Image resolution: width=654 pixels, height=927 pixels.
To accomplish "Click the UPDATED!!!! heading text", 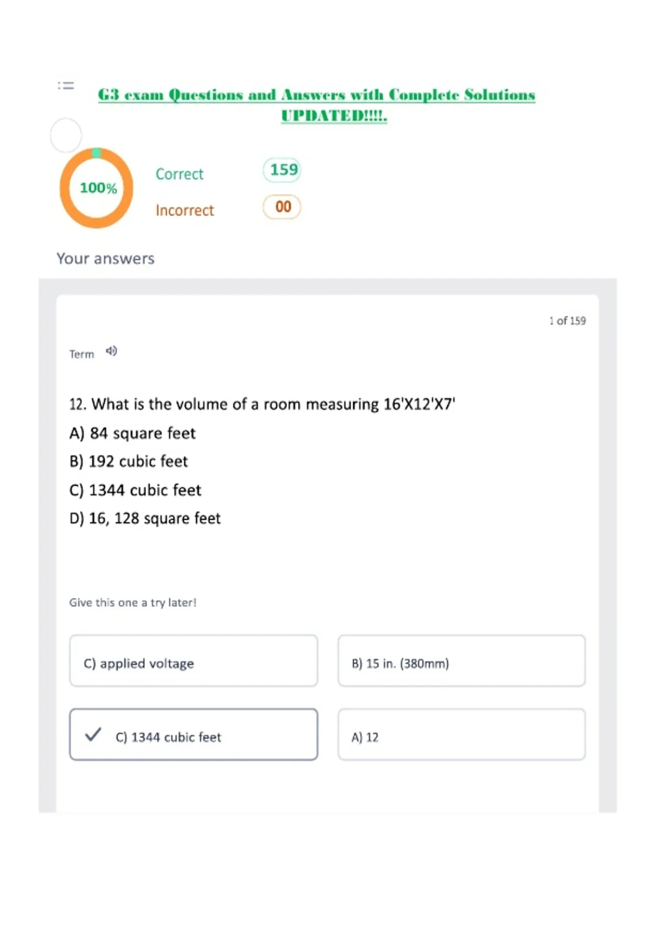I will click(x=334, y=116).
